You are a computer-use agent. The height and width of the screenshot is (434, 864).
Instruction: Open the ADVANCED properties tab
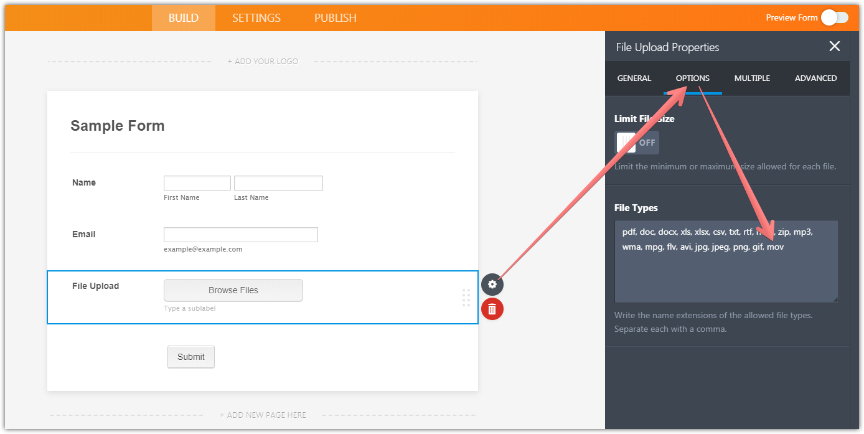tap(815, 78)
